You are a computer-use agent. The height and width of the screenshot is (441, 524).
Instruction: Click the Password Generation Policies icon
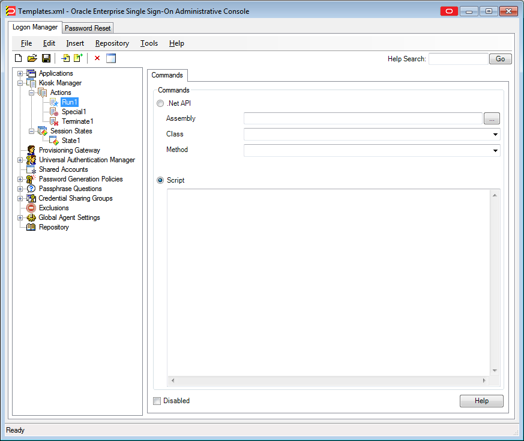click(31, 179)
